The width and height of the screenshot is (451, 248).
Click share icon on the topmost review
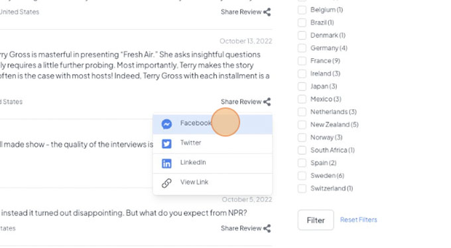coord(267,12)
